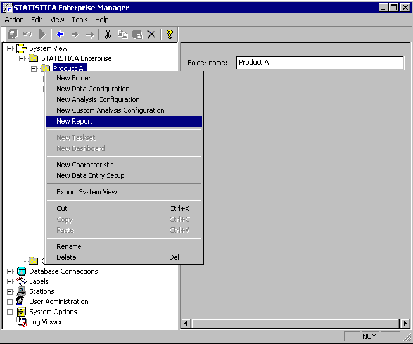
Task: Expand the Database Connections node
Action: 10,271
